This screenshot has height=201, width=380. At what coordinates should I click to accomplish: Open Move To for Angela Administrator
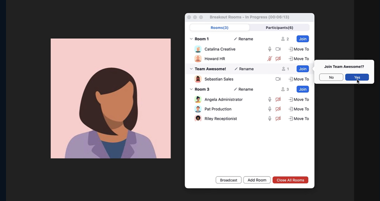pos(299,100)
